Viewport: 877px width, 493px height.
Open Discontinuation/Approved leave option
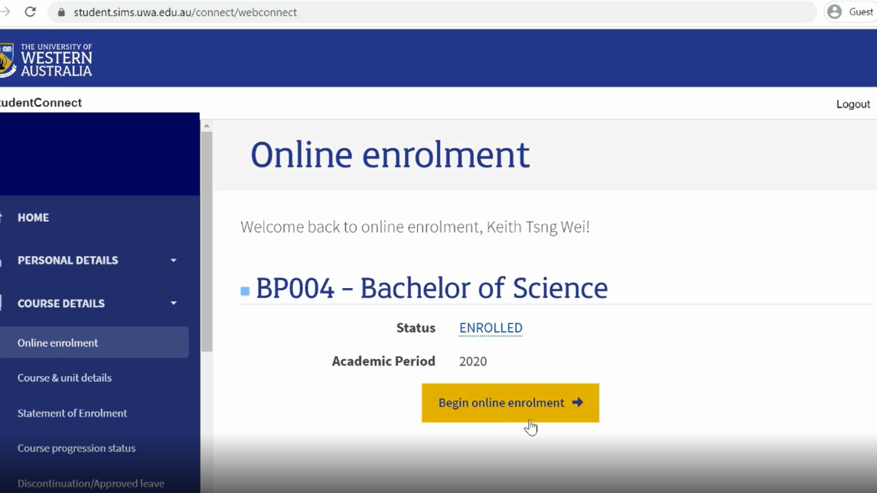(x=90, y=483)
